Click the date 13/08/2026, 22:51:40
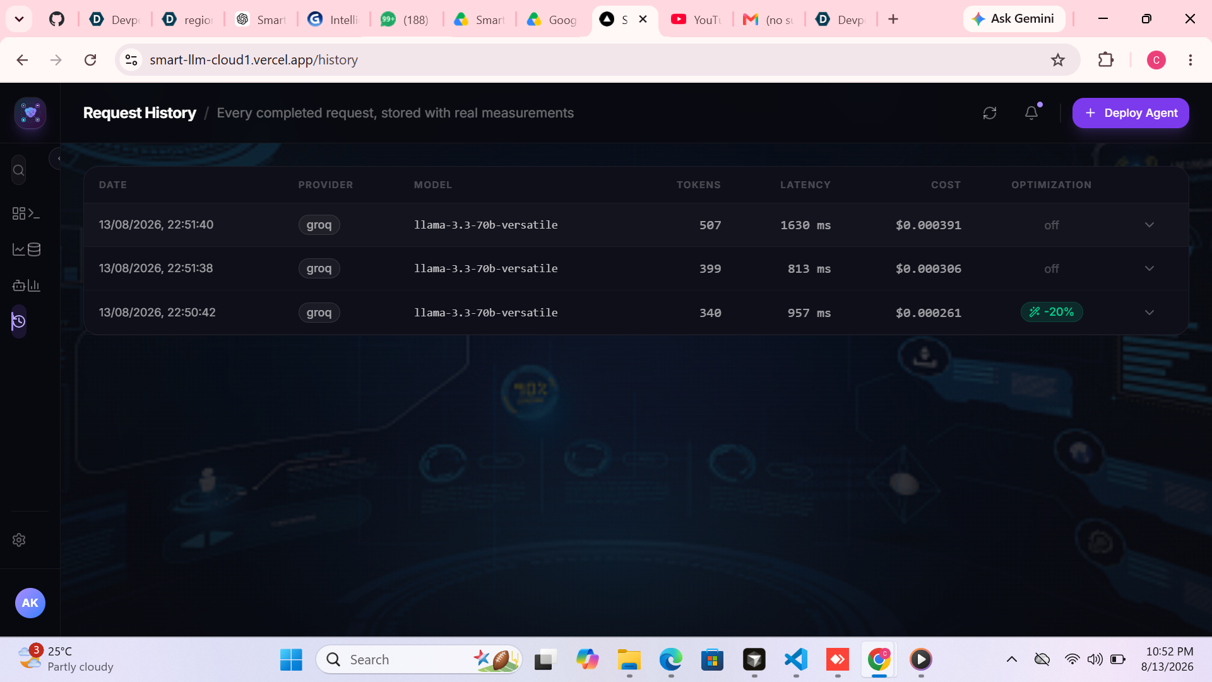 coord(157,225)
